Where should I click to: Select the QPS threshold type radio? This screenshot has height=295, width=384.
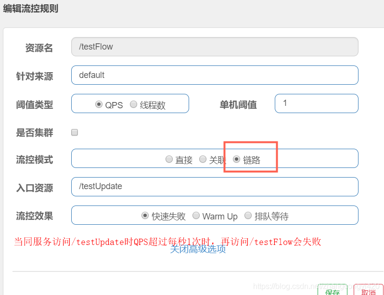[x=99, y=104]
